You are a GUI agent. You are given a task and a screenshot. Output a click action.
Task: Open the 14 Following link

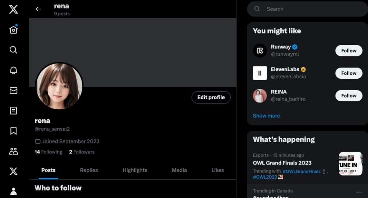pyautogui.click(x=48, y=152)
